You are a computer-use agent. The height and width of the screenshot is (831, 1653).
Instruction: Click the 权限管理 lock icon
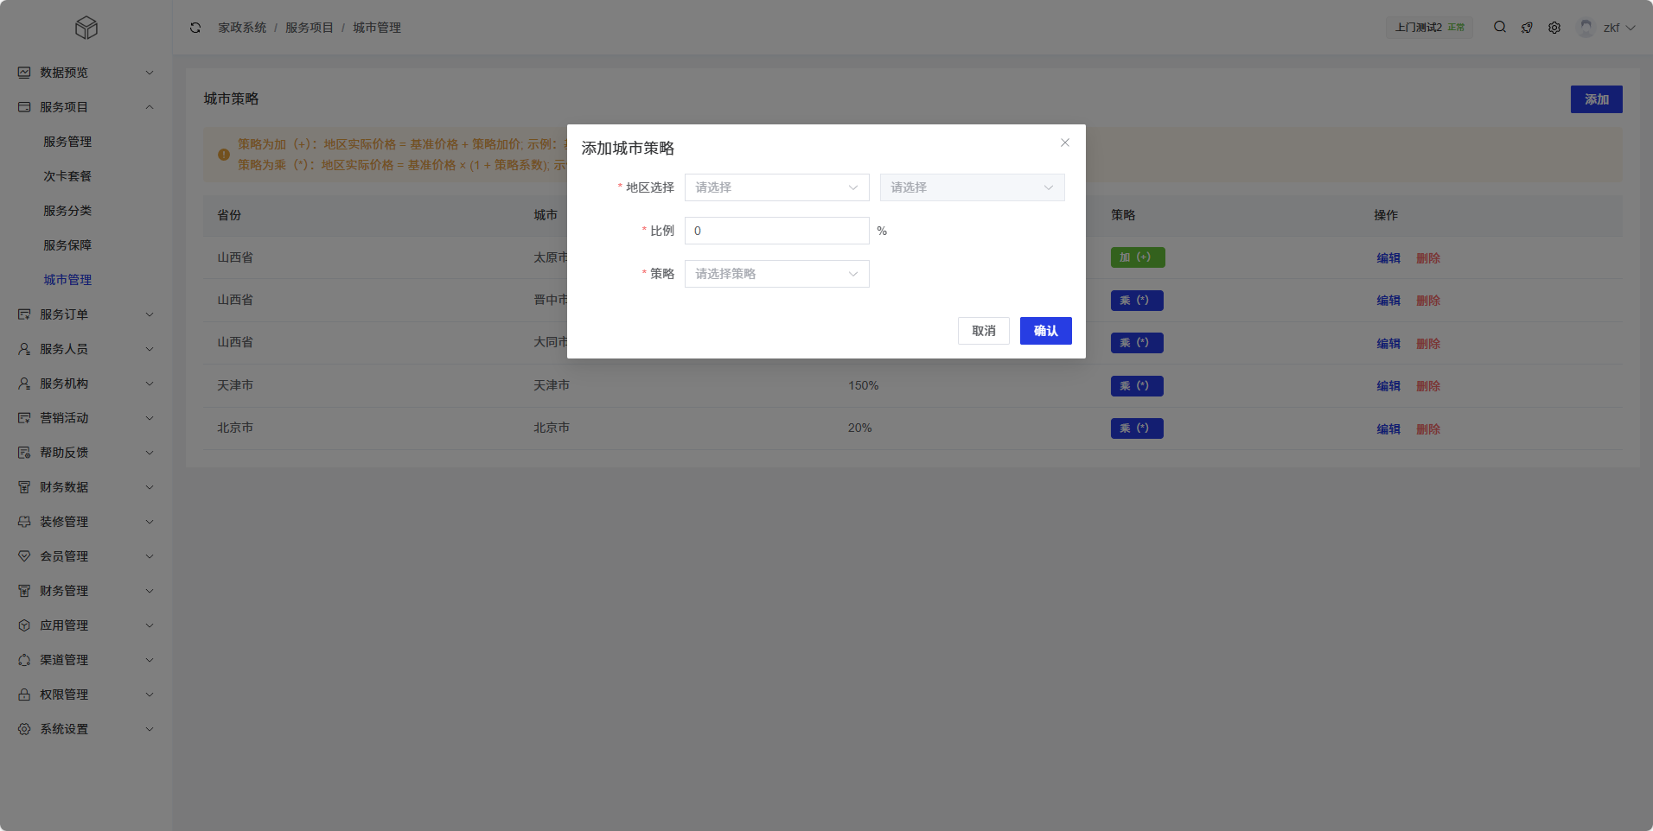point(24,695)
